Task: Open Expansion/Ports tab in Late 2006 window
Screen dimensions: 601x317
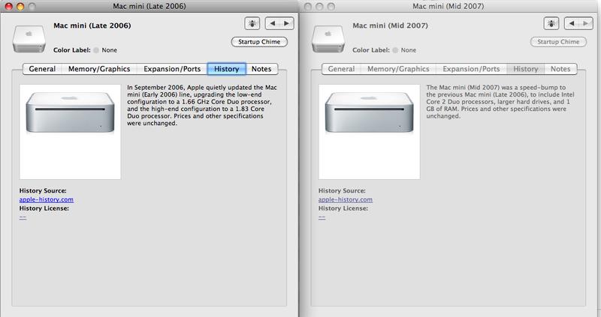Action: [172, 69]
